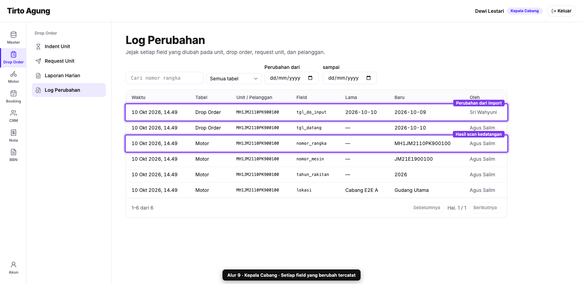
Task: Click the paper plane icon beside Request Unit
Action: (39, 61)
